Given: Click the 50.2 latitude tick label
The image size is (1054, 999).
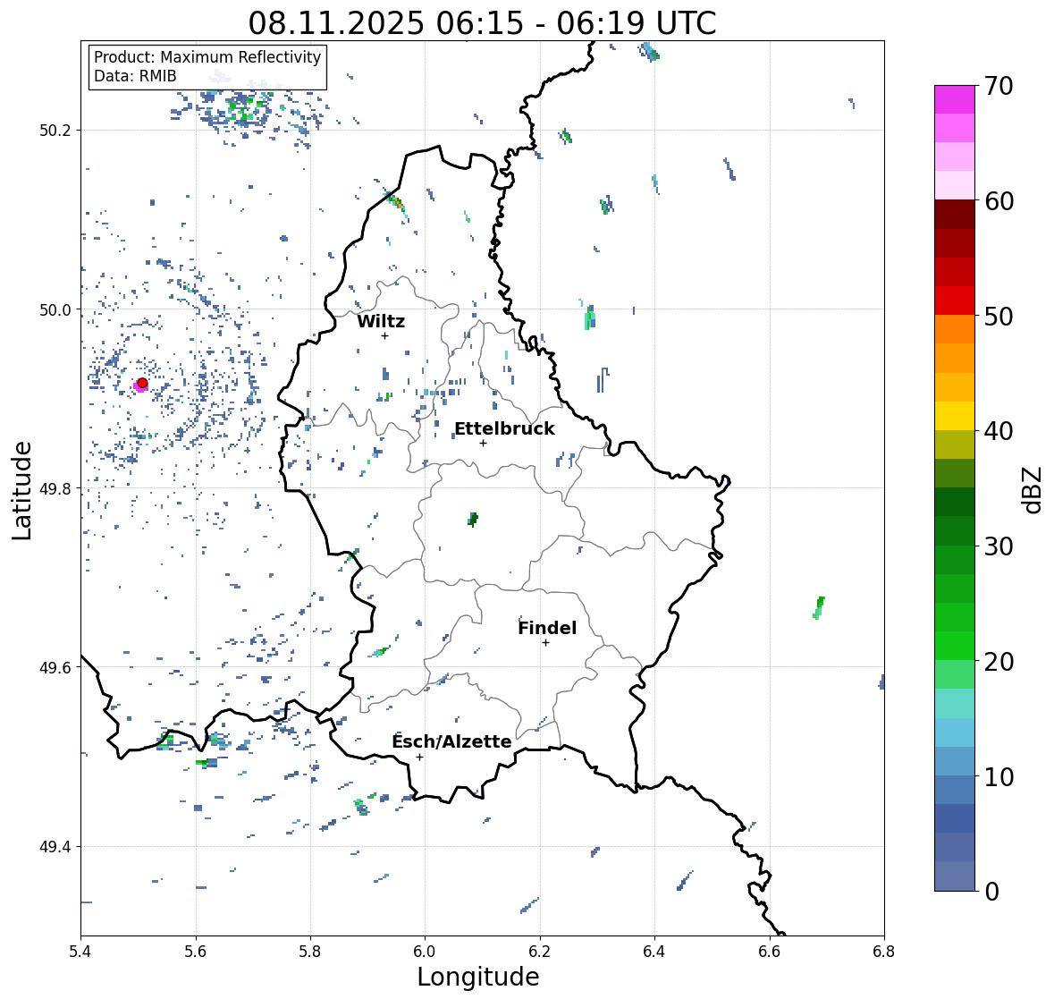Looking at the screenshot, I should (x=55, y=131).
